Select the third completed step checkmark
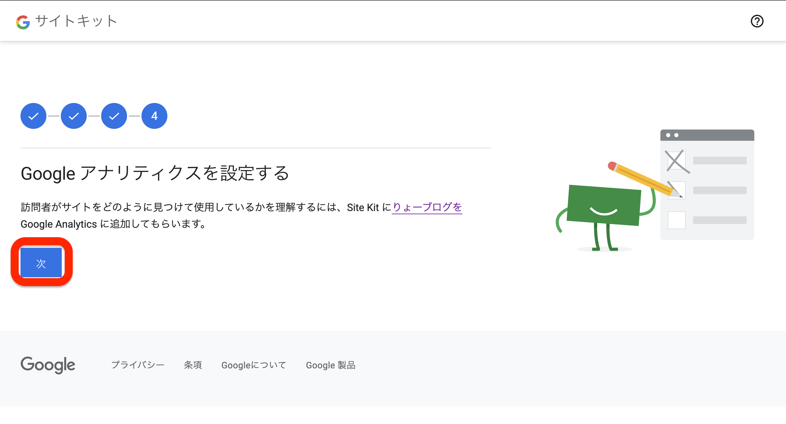786x424 pixels. [x=114, y=116]
